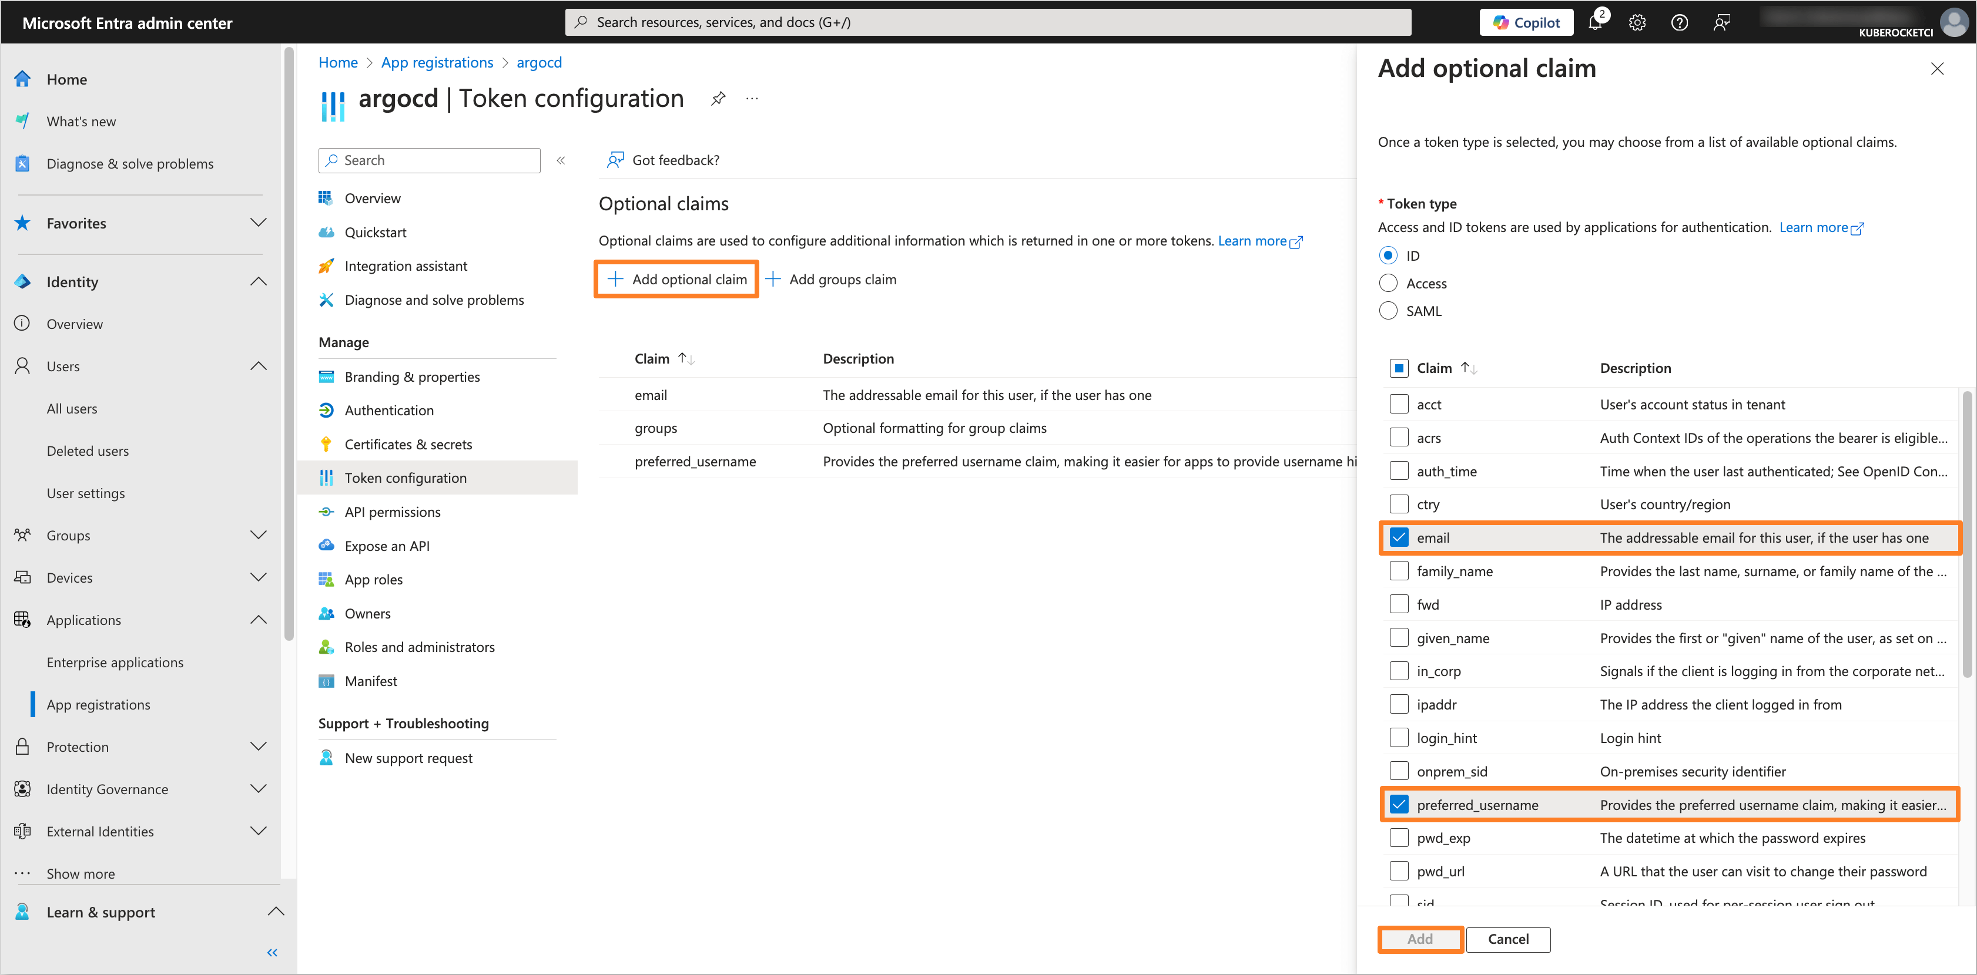1977x975 pixels.
Task: Open the feedback icon in top bar
Action: coord(1721,22)
